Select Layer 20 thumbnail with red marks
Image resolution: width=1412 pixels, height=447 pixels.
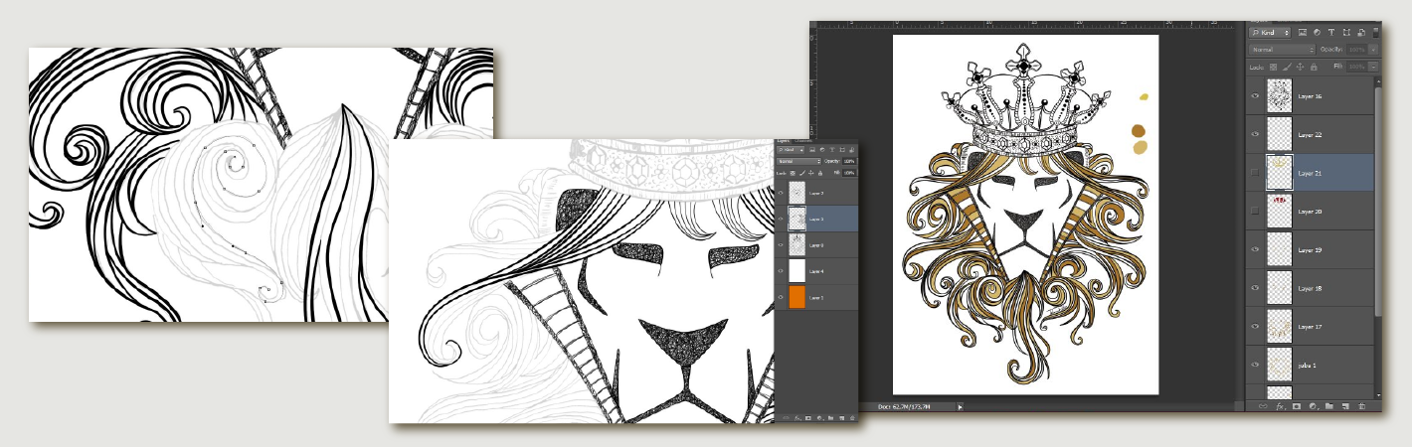tap(1279, 212)
